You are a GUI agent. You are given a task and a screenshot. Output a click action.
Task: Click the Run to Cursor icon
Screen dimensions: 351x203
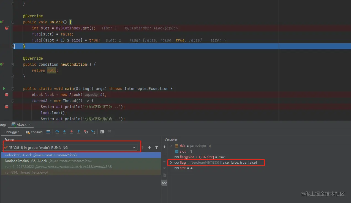[x=93, y=132]
